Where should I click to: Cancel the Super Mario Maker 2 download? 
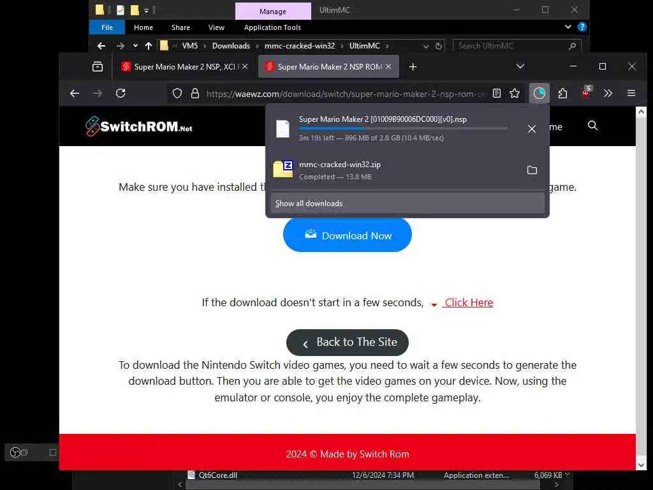(531, 129)
